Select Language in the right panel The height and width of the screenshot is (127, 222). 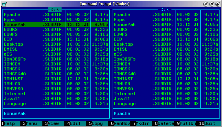[125, 104]
